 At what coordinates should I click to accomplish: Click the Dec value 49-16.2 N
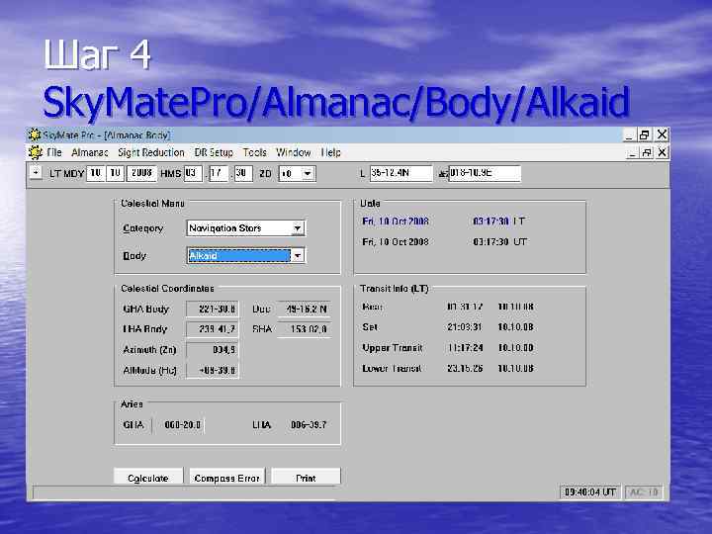coord(305,310)
